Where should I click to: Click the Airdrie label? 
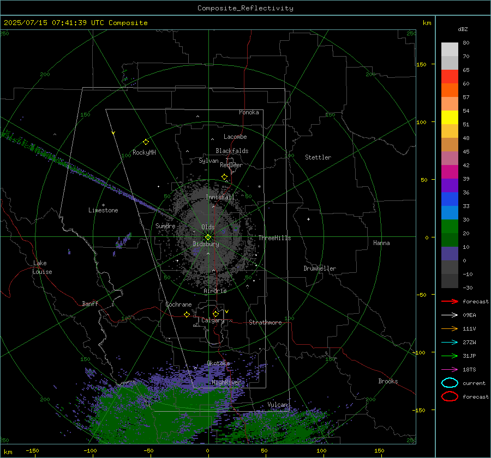215,291
